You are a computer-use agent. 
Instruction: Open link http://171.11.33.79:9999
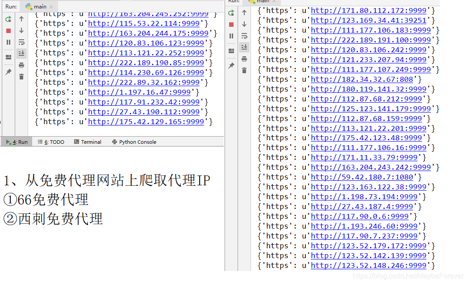click(x=364, y=157)
